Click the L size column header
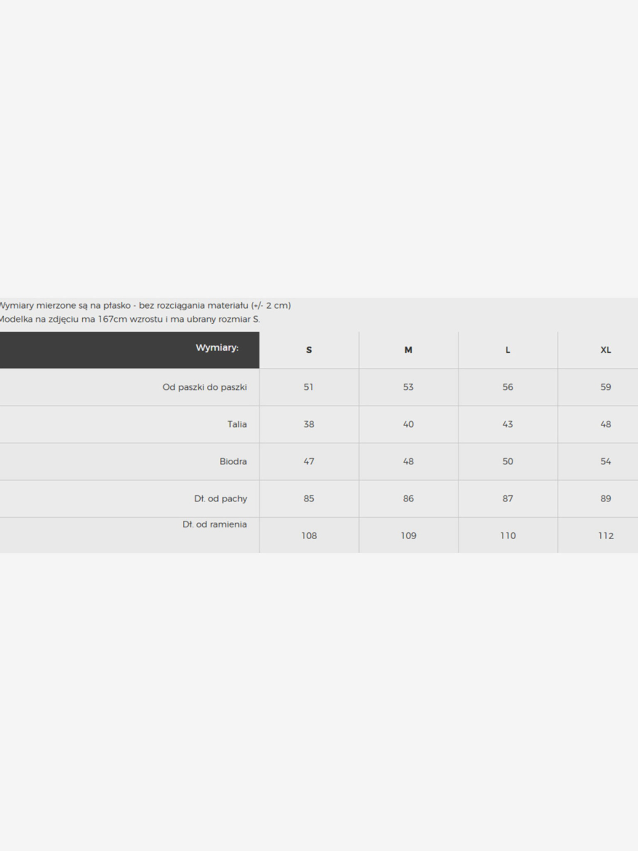The height and width of the screenshot is (851, 638). click(x=508, y=350)
